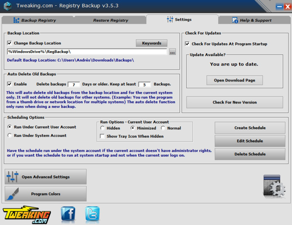Click the registry gear settings image
Image resolution: width=292 pixels, height=225 pixels.
(x=274, y=186)
